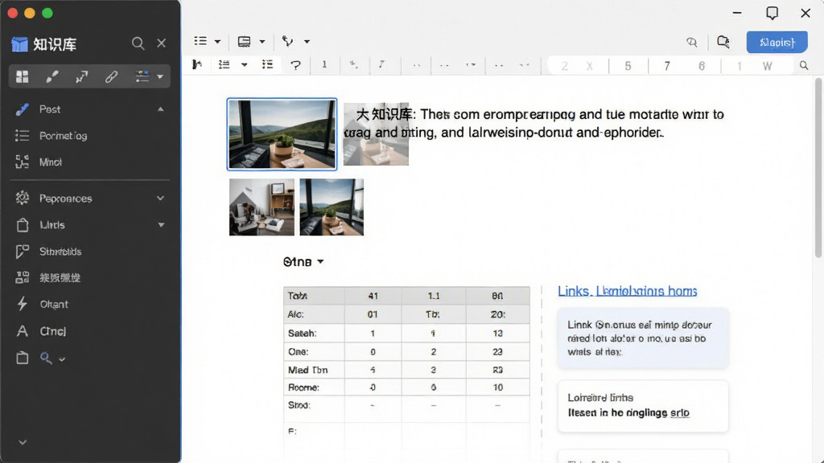Click the link chain icon in sidebar toolbar

tap(111, 76)
